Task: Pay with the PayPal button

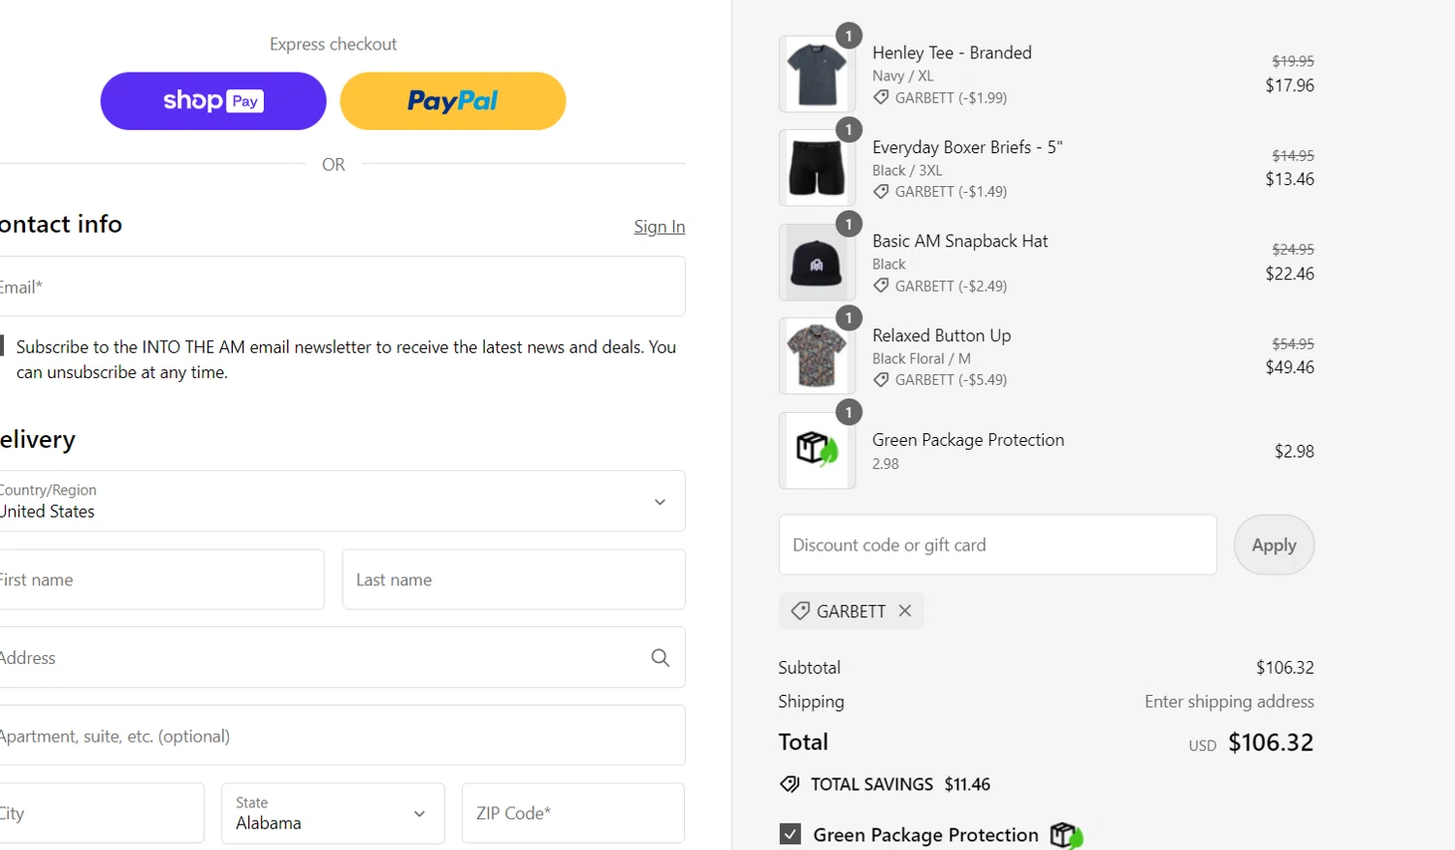Action: (453, 101)
